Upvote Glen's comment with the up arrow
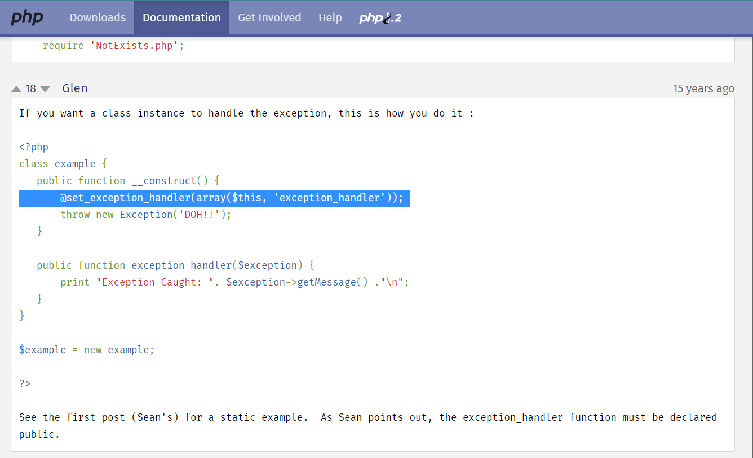Screen dimensions: 753x458 16,88
